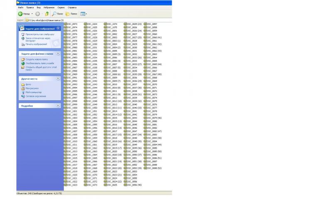Select file name DSC_0017 (15)

point(115,135)
